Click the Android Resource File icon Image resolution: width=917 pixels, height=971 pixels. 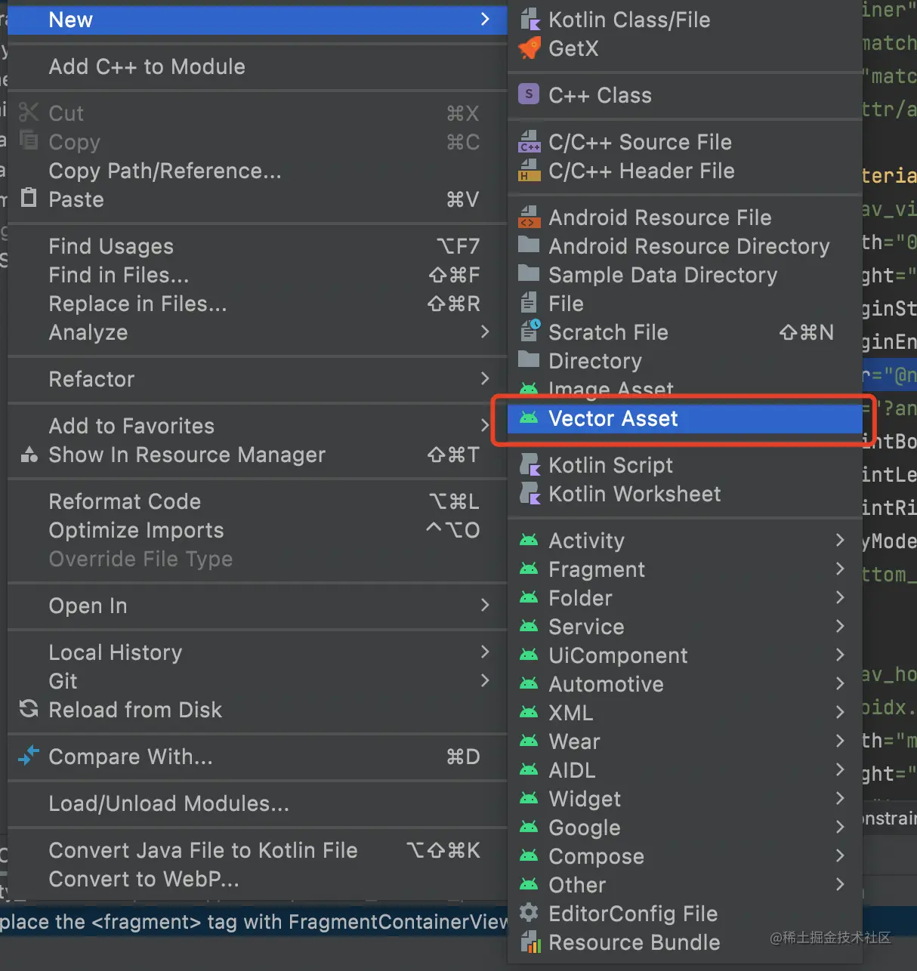coord(530,217)
